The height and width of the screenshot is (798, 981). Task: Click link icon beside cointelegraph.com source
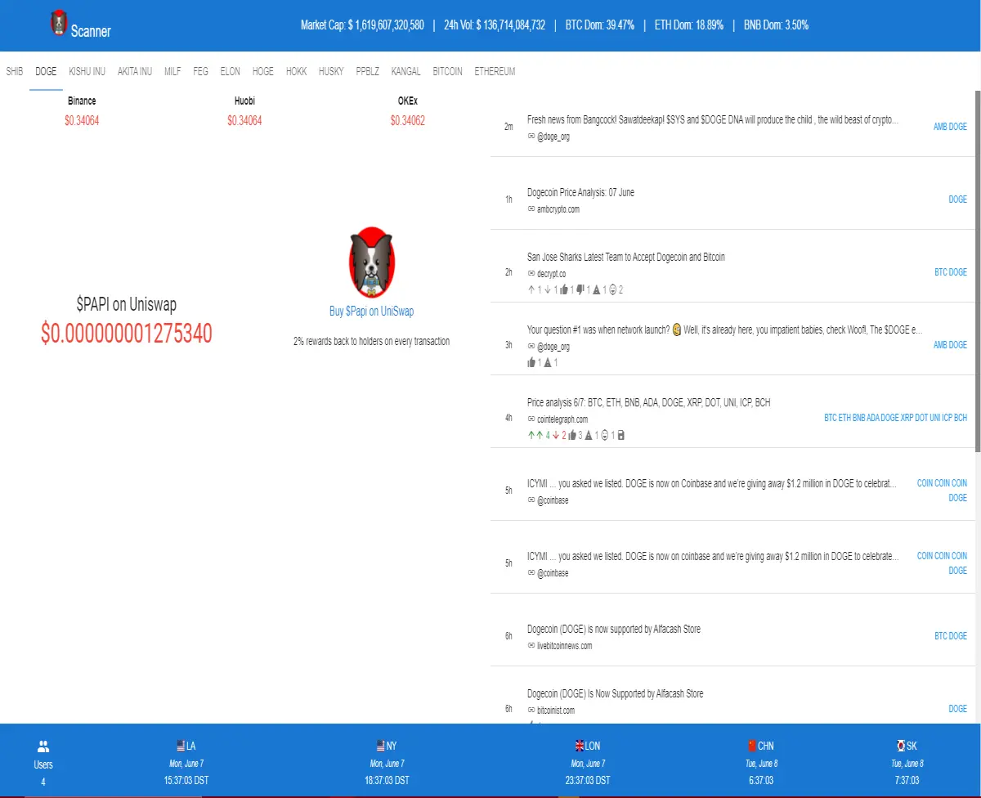pyautogui.click(x=531, y=419)
